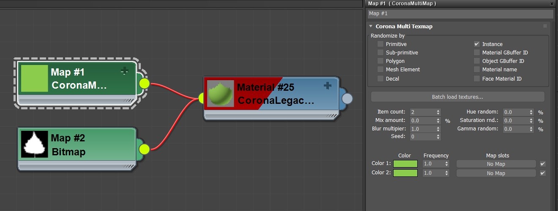Viewport: 558px width, 211px height.
Task: Enable Primitive randomize checkbox
Action: coord(380,44)
